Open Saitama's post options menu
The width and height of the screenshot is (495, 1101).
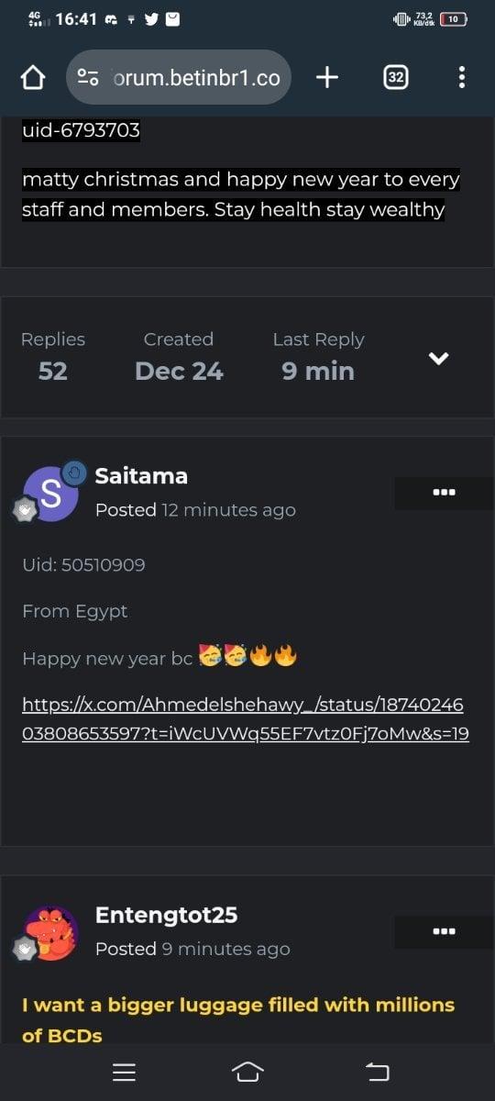tap(444, 493)
